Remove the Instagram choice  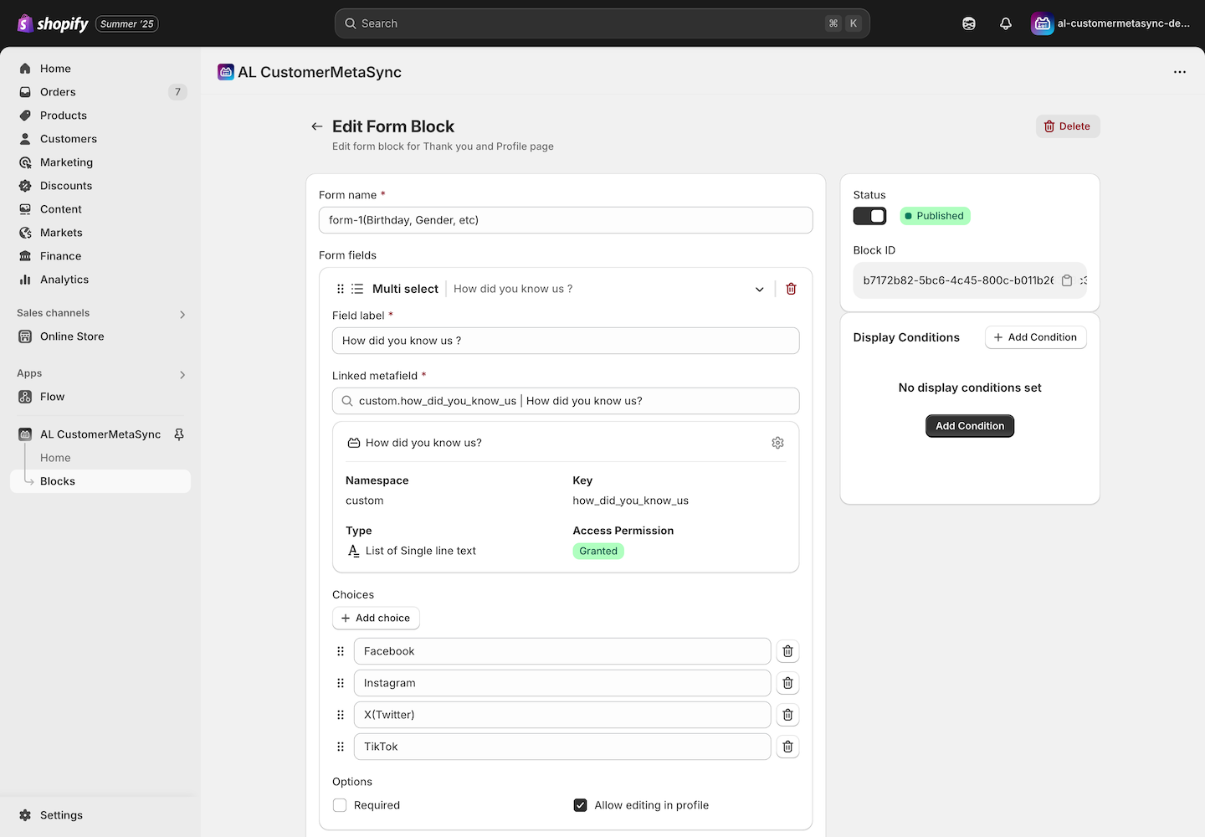(787, 683)
